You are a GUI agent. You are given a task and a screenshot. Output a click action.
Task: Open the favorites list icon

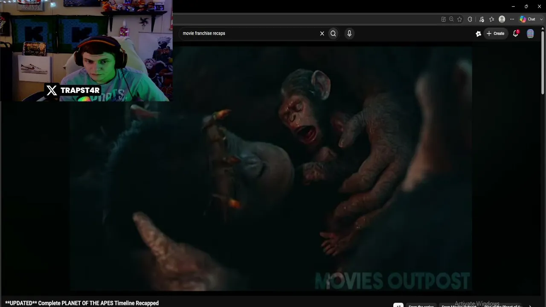coord(491,19)
